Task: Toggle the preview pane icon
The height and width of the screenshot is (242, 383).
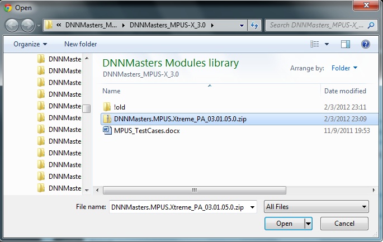Action: tap(346, 44)
